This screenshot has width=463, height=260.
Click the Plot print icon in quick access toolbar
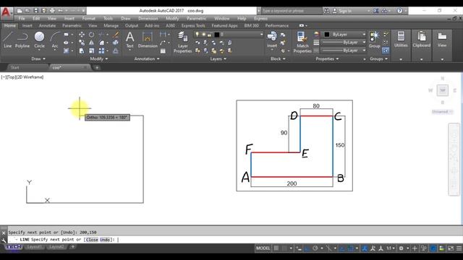point(52,11)
